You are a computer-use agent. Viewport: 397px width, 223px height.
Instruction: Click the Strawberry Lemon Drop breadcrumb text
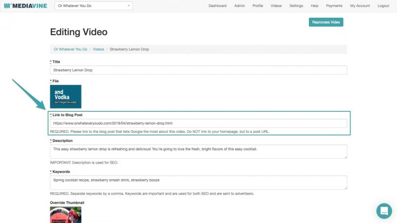(x=129, y=49)
